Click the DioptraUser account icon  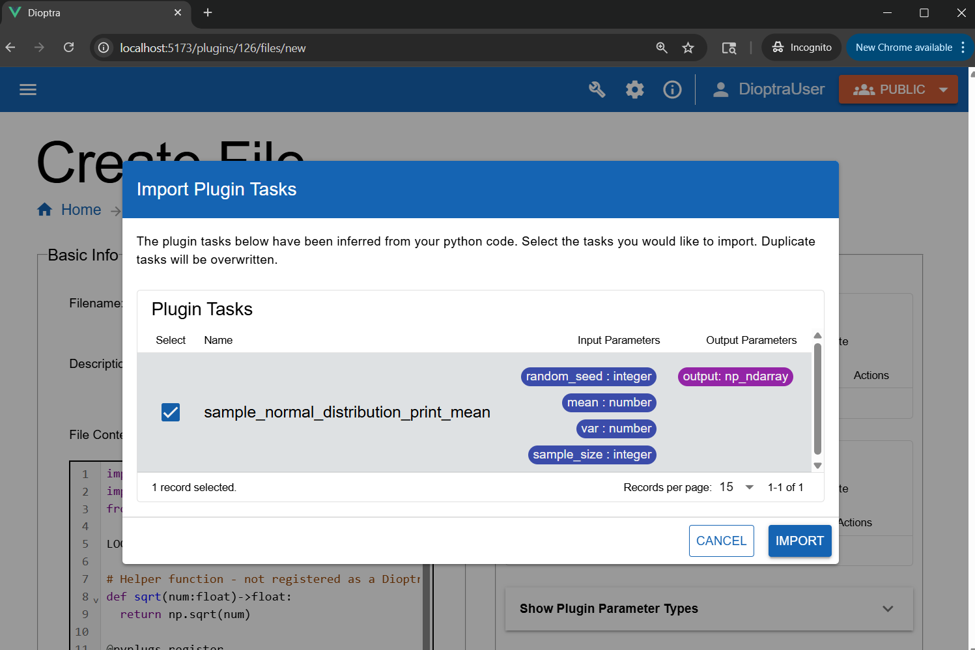pyautogui.click(x=720, y=89)
